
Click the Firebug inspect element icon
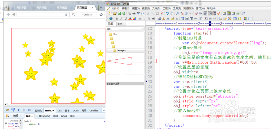point(13,110)
